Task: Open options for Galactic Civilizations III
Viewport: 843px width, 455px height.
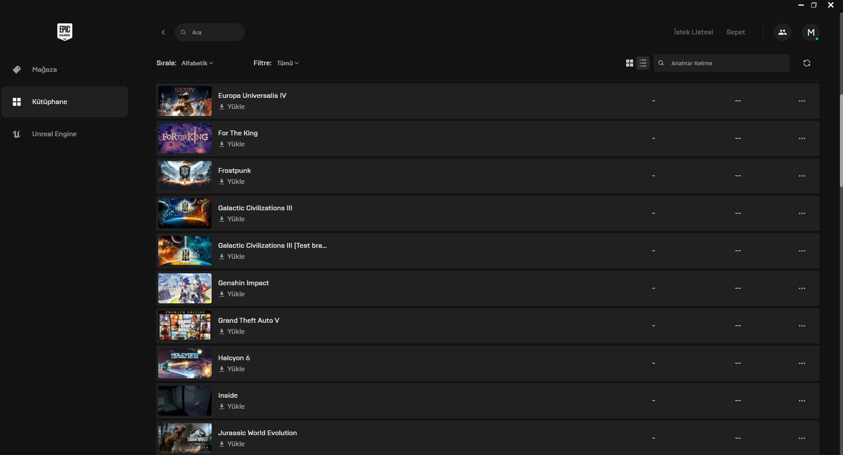Action: (802, 213)
